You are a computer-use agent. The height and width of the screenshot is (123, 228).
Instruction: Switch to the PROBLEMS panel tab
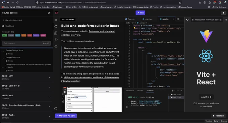point(130,91)
